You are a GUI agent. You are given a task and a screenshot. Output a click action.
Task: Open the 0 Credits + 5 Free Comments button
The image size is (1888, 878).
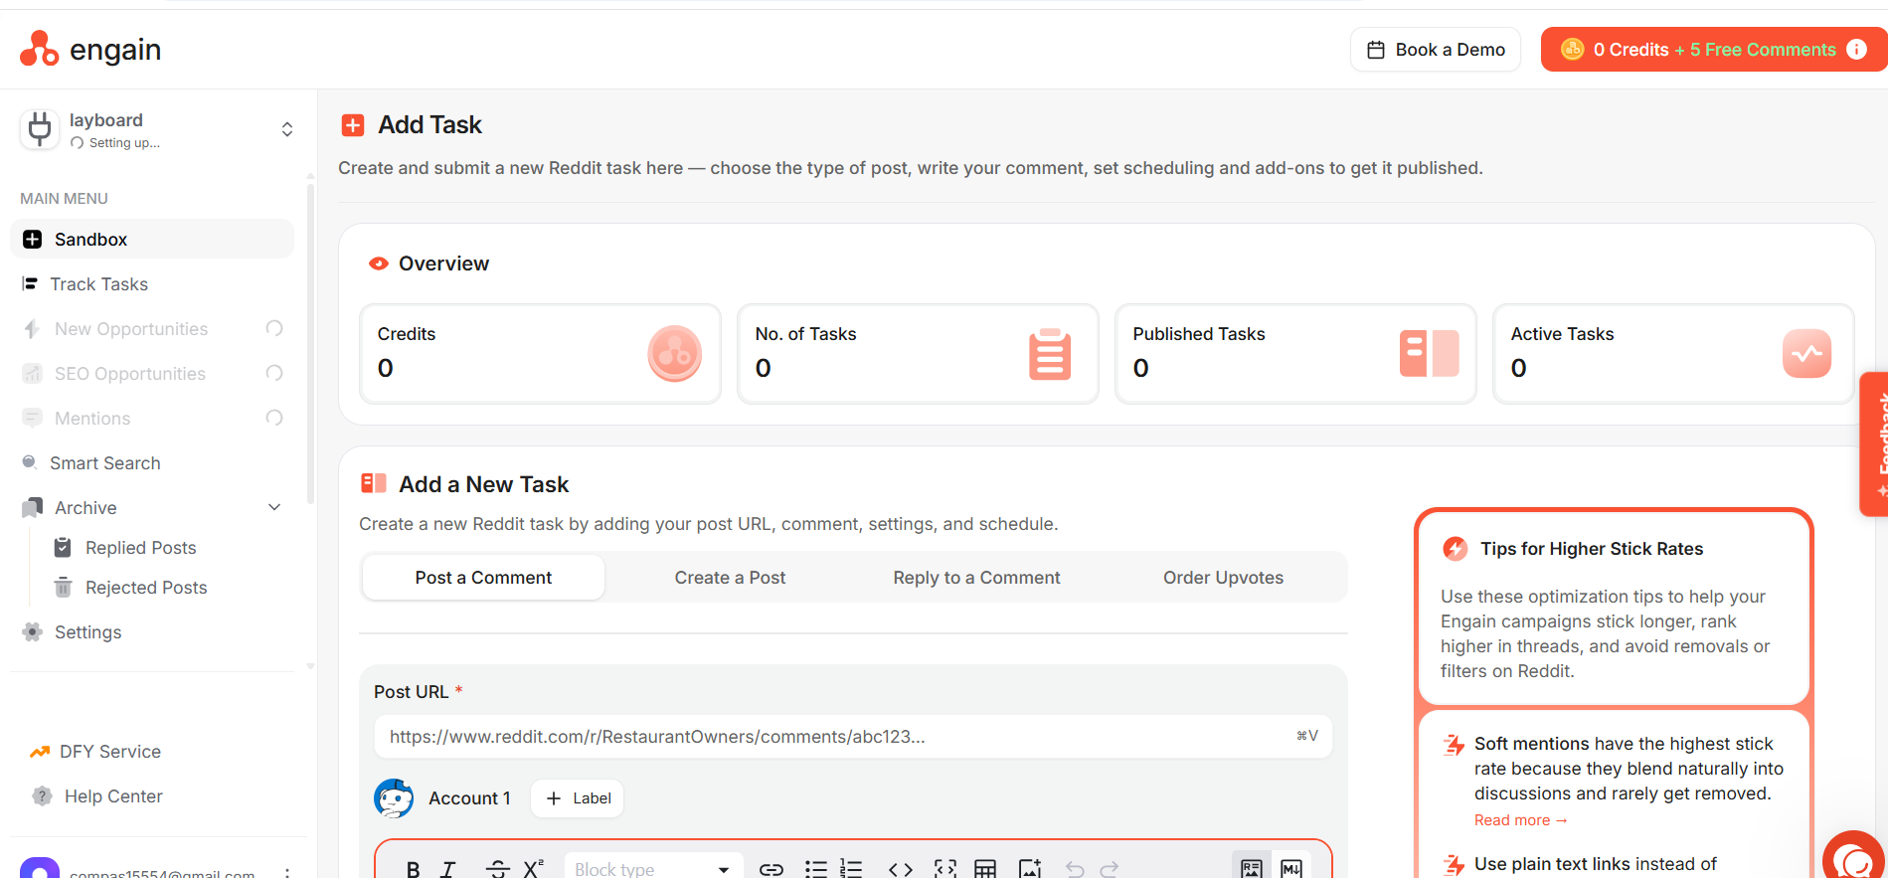1714,50
